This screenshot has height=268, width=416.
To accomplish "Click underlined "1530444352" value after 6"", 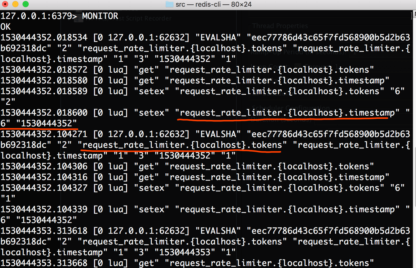I will [x=46, y=124].
